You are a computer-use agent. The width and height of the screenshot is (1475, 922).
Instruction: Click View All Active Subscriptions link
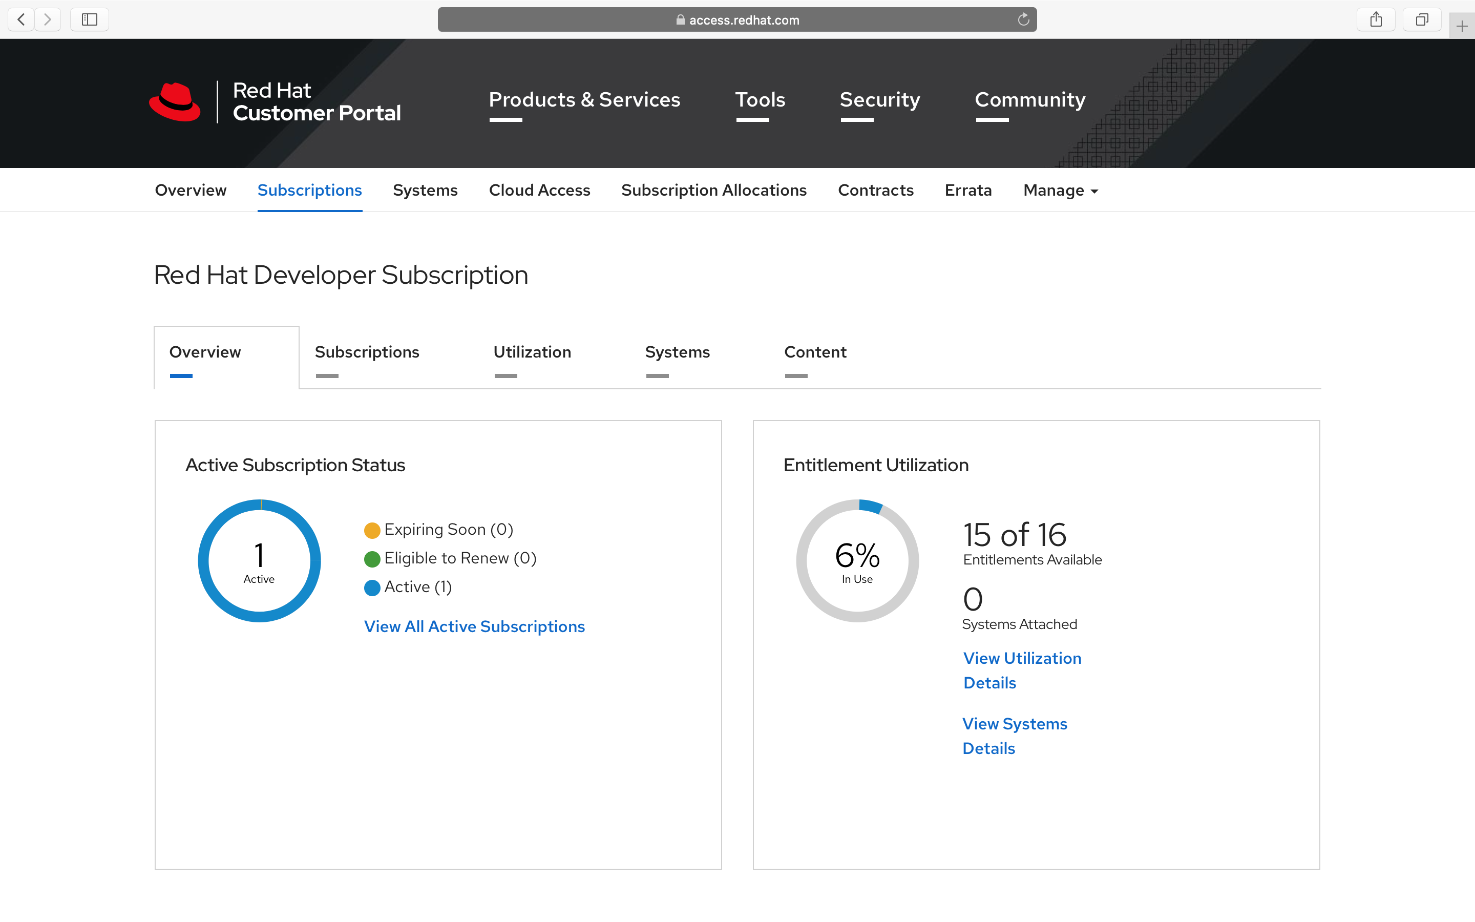click(474, 626)
